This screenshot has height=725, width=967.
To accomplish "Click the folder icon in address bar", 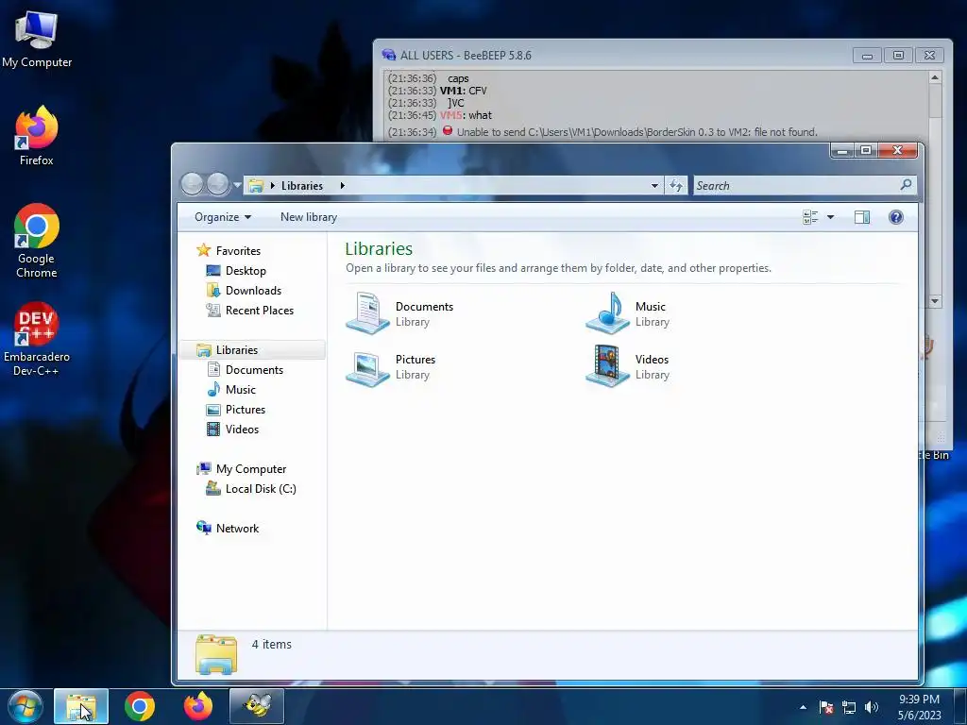I will pos(256,186).
